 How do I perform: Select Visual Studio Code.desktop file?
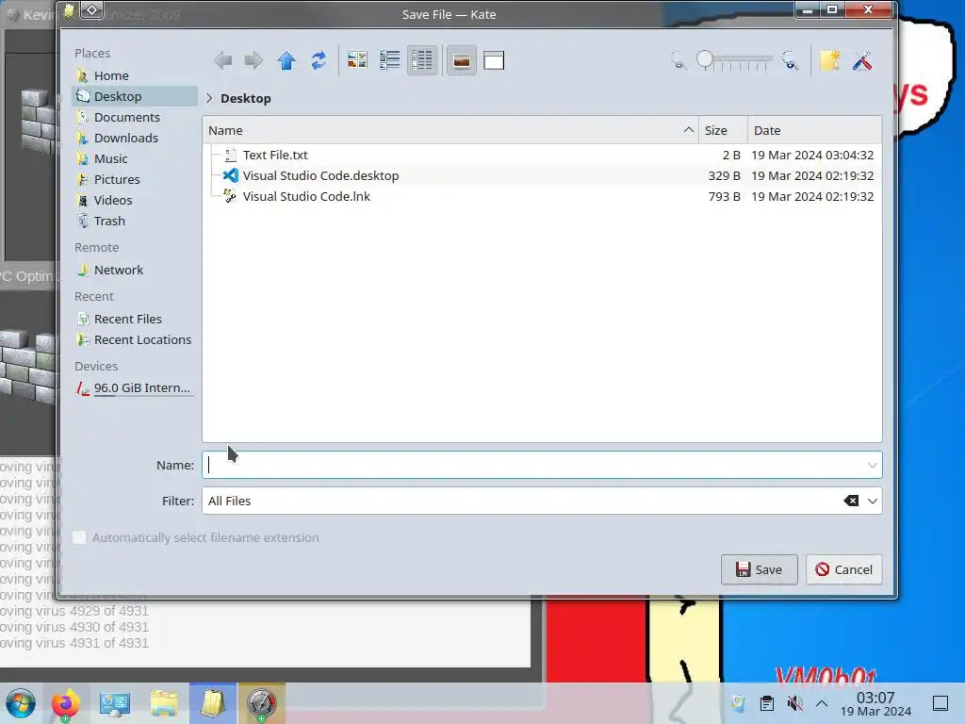point(542,175)
